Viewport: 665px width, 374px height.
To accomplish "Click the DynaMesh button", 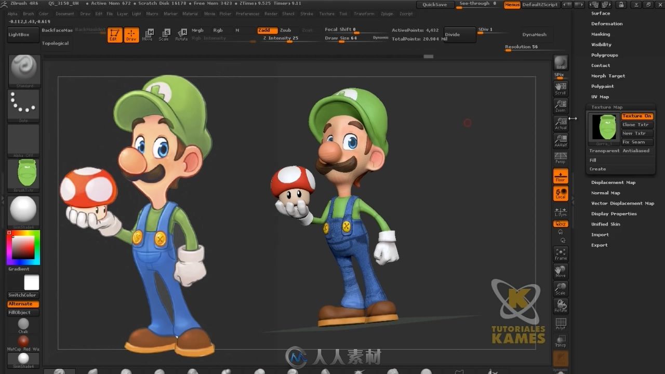I will [x=534, y=35].
